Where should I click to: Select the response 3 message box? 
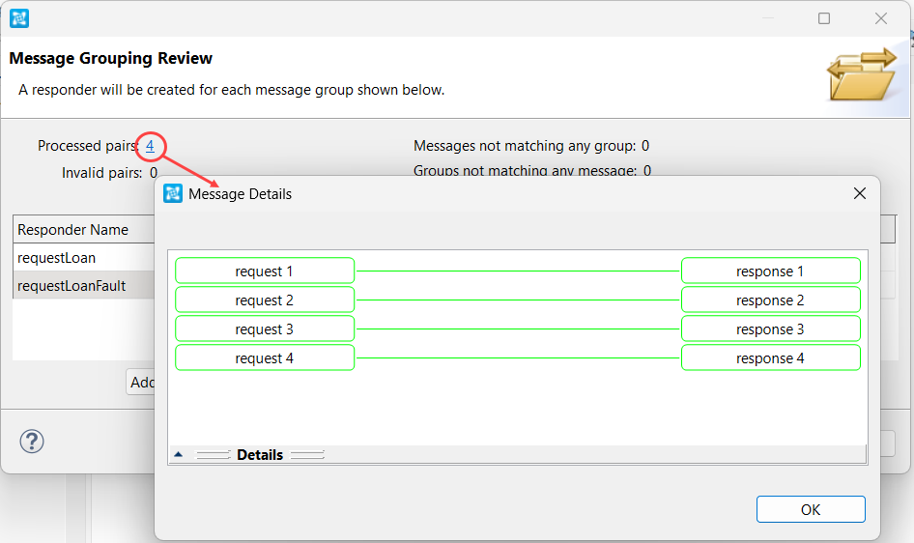click(x=771, y=329)
